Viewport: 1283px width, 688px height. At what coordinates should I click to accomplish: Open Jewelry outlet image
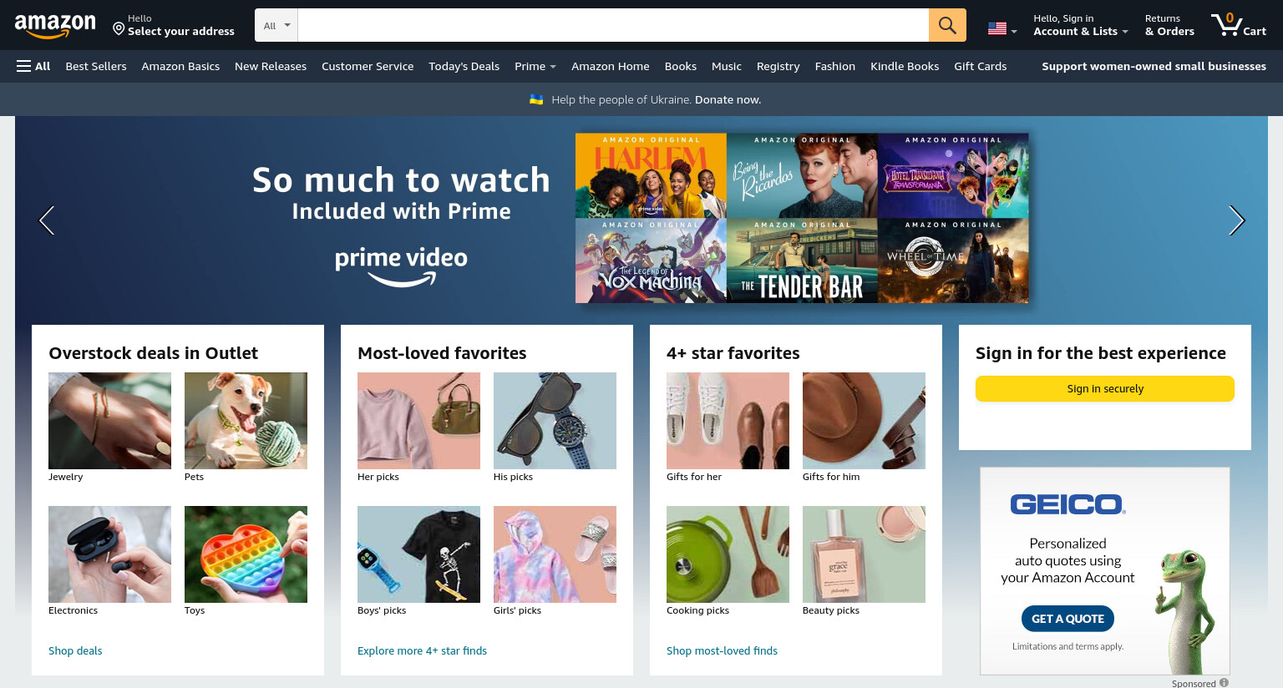[x=109, y=421]
